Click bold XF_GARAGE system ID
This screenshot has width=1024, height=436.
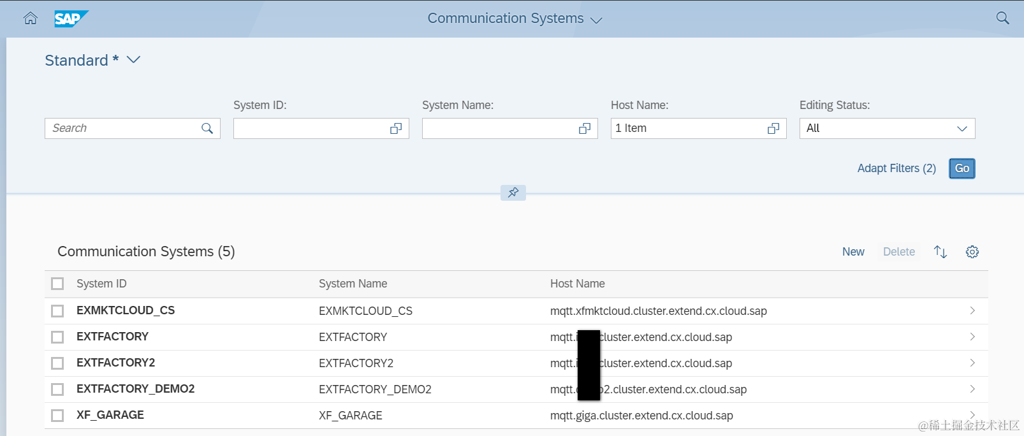110,415
